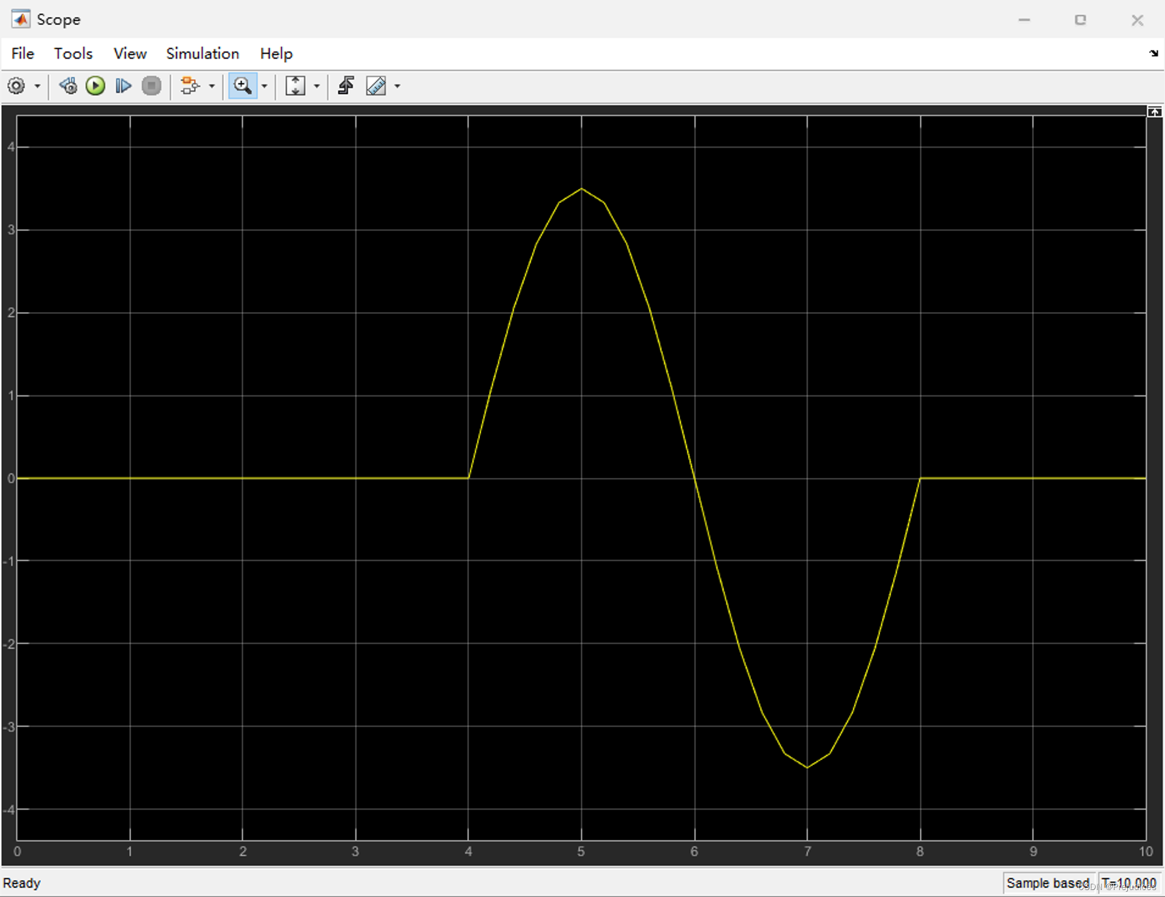Toggle the Zoom tool

coord(242,86)
